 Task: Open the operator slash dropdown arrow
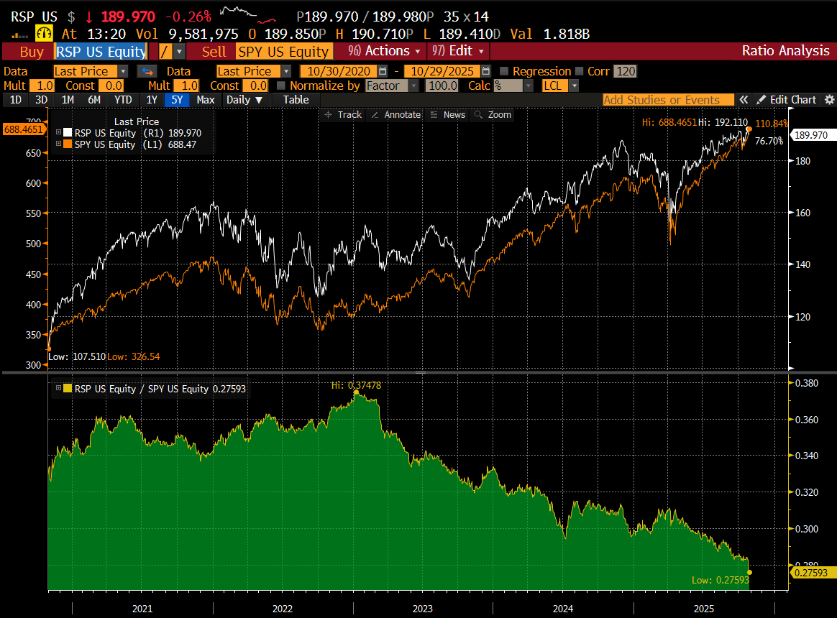[179, 52]
